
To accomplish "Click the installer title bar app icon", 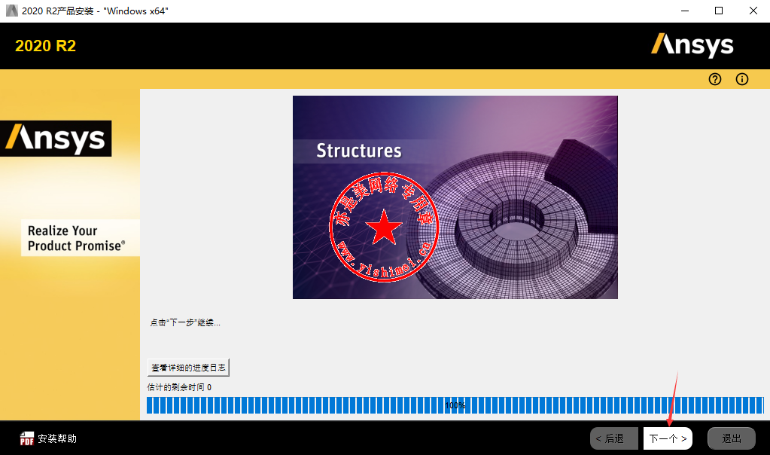I will click(x=12, y=11).
